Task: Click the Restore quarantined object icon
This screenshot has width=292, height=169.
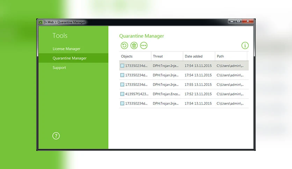Action: [124, 45]
